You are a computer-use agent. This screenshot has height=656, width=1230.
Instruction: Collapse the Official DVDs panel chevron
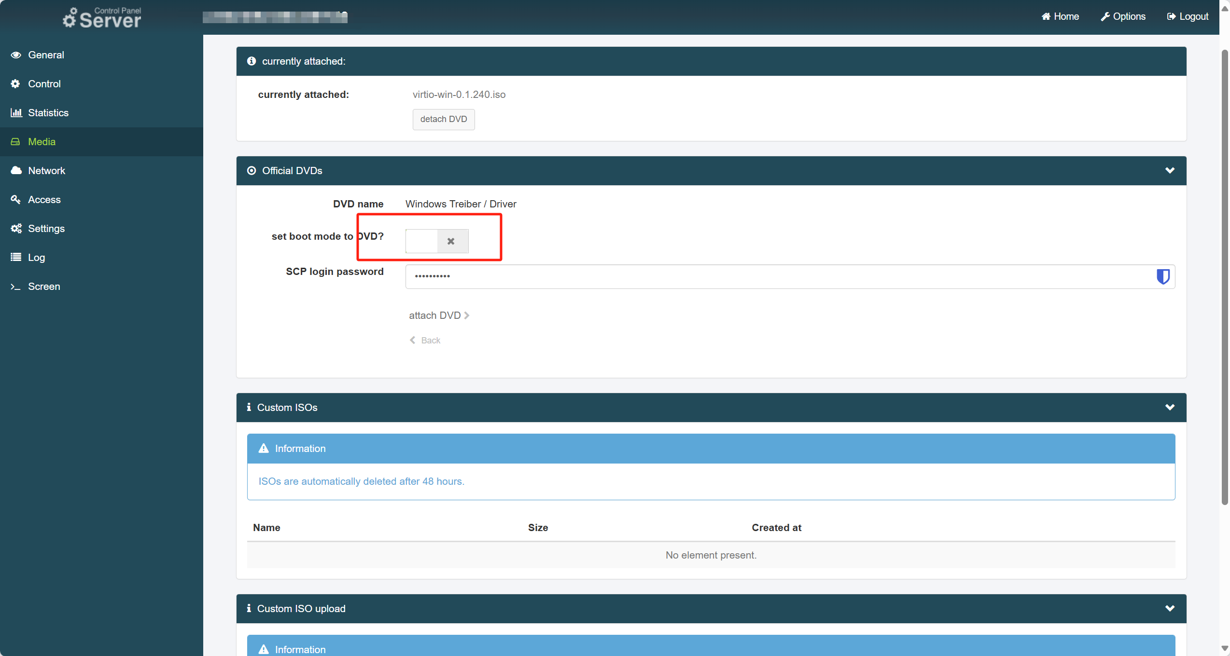click(x=1170, y=170)
